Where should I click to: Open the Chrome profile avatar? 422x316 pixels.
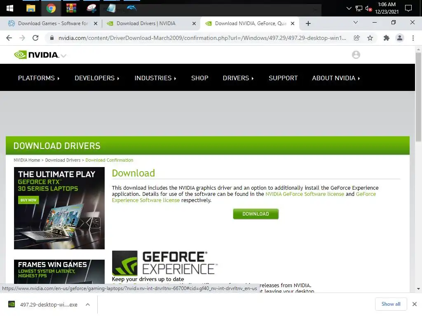click(x=400, y=38)
